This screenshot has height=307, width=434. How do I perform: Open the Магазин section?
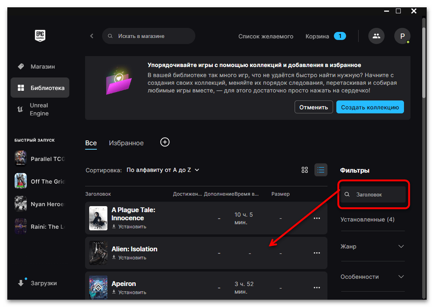[x=40, y=66]
